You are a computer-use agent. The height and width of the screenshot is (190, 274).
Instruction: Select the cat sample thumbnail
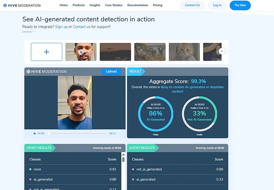point(184,52)
